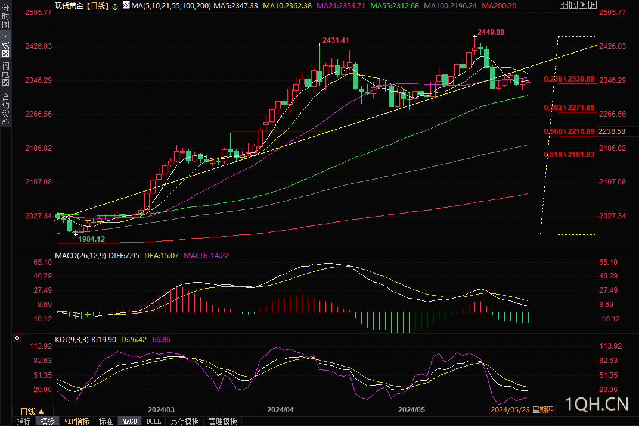The width and height of the screenshot is (639, 426).
Task: Click the 2024/05 timeline label
Action: coord(412,410)
